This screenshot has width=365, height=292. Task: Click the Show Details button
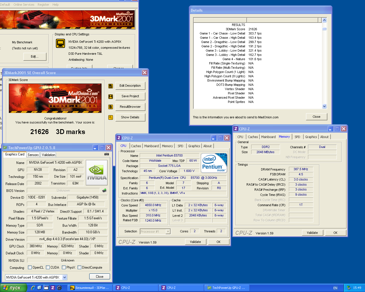pyautogui.click(x=130, y=117)
